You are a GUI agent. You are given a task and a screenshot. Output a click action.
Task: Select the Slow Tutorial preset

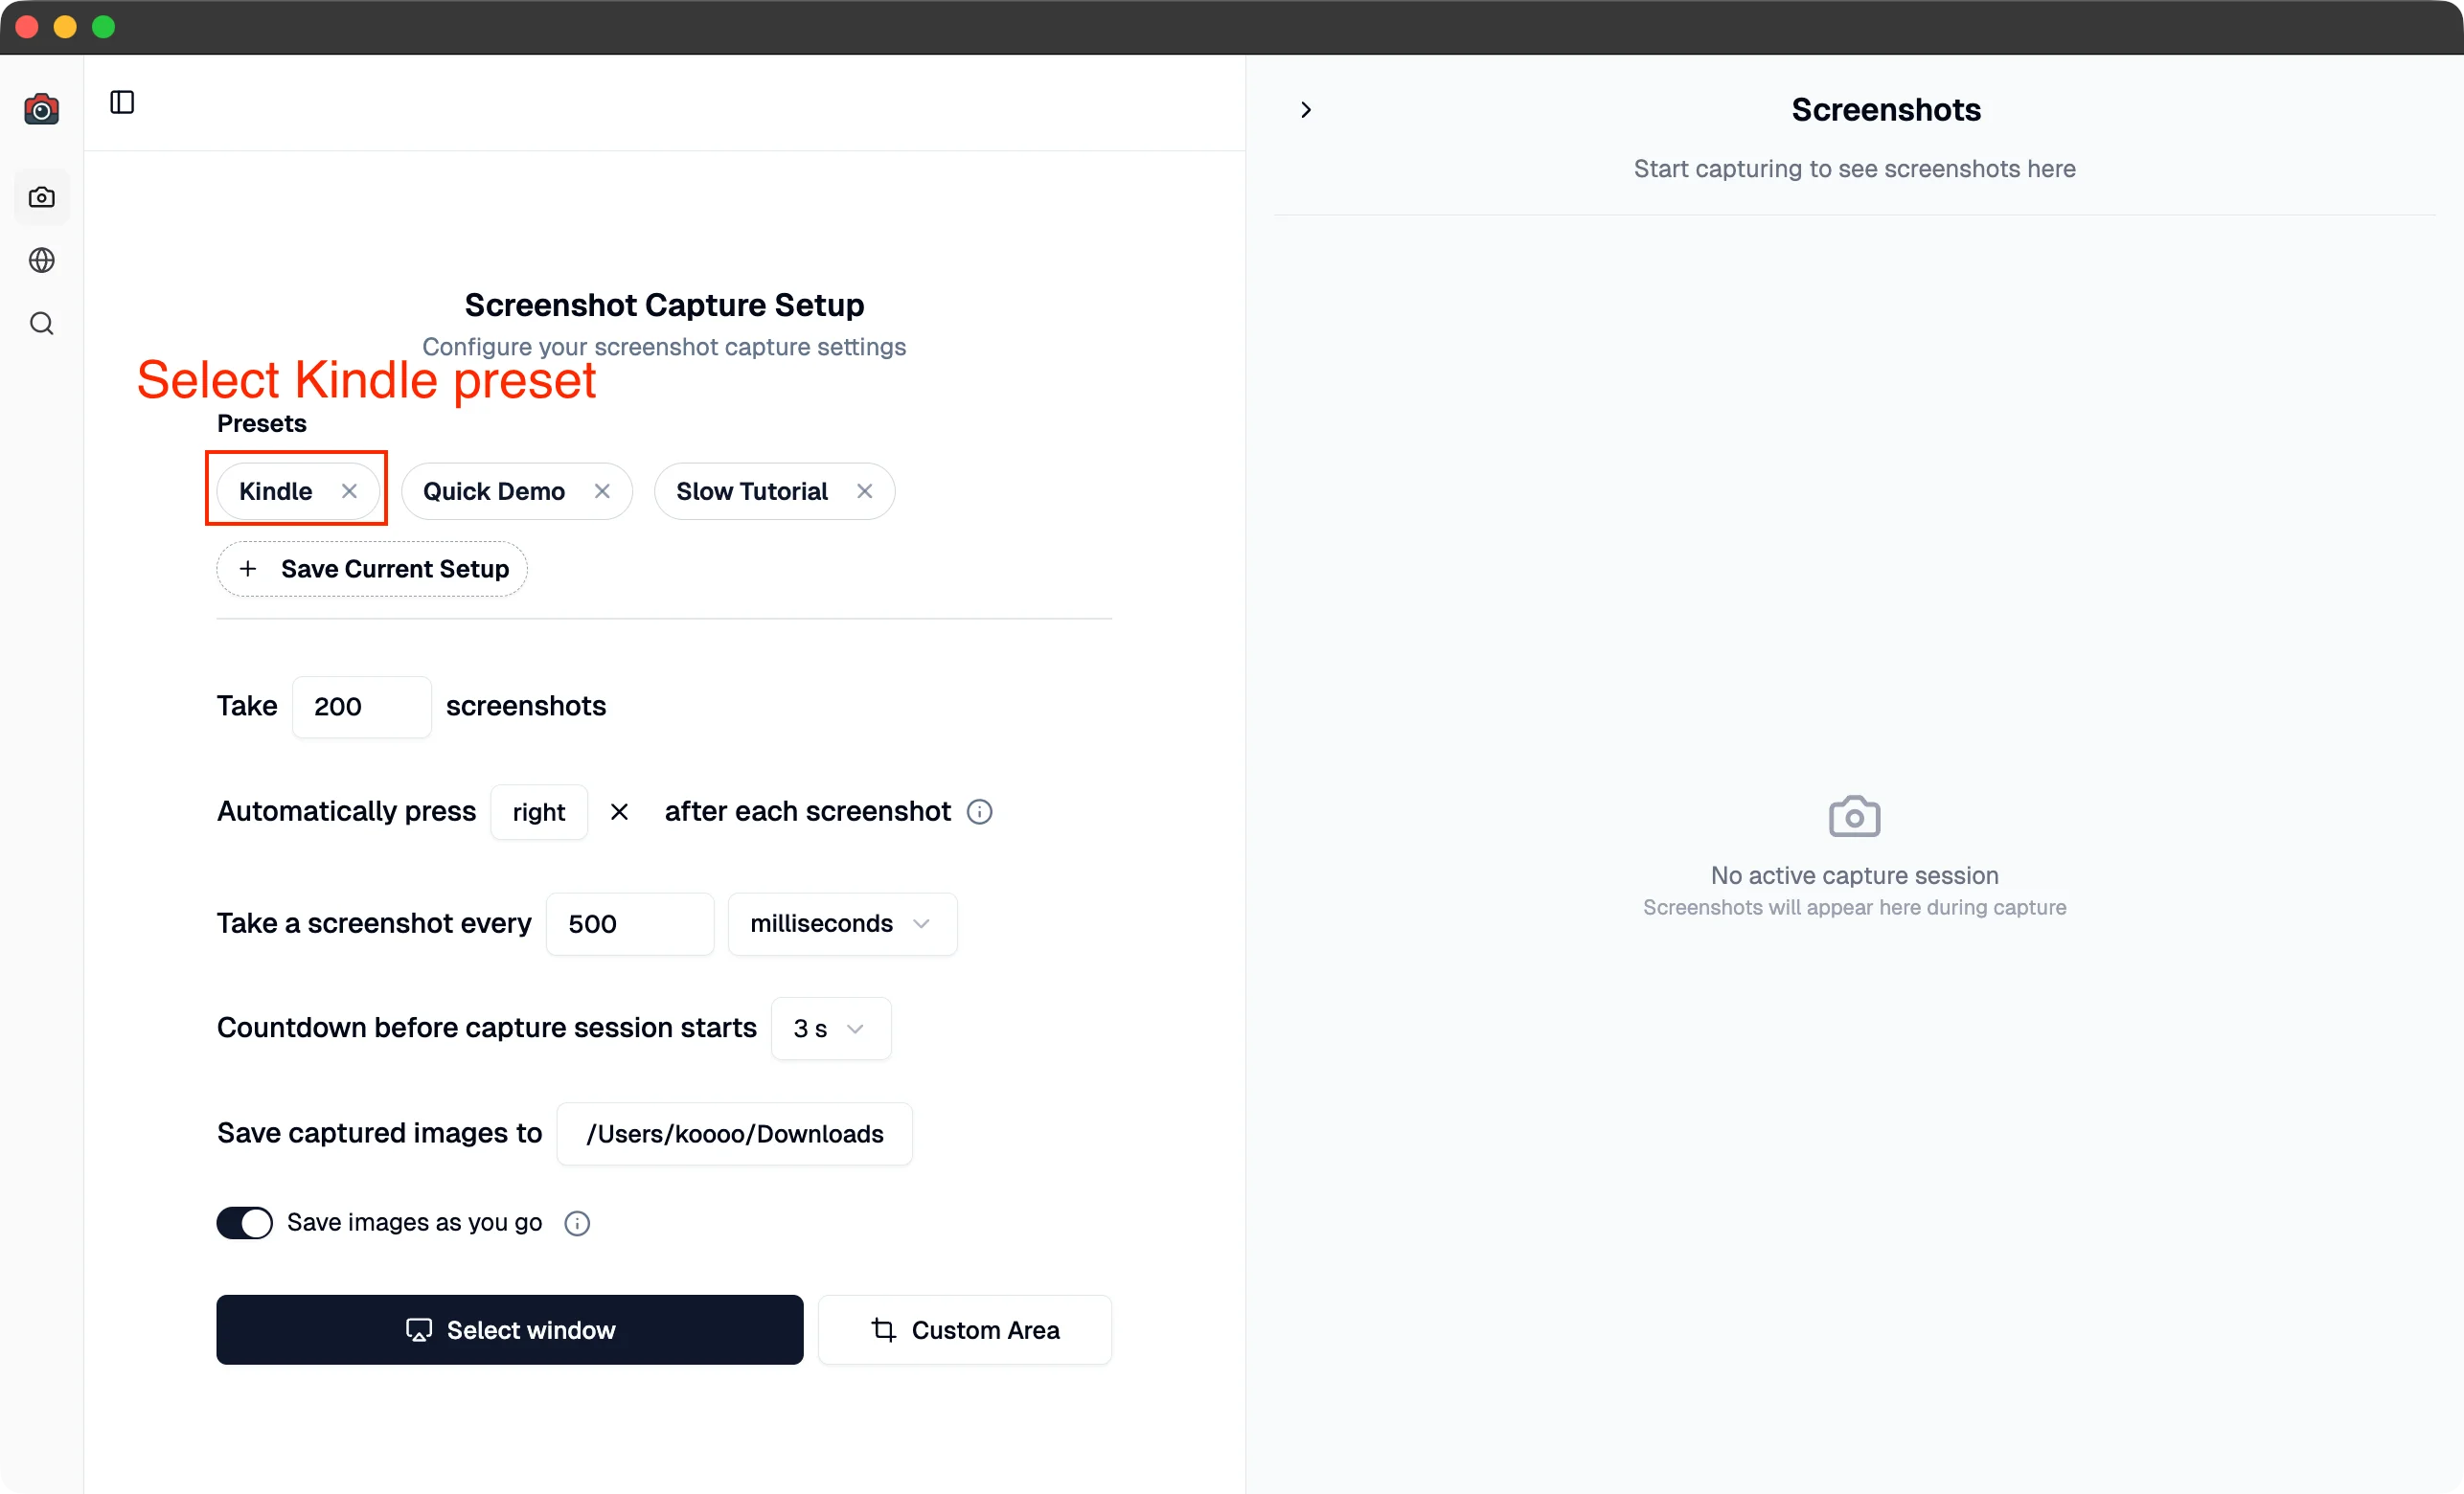point(752,491)
